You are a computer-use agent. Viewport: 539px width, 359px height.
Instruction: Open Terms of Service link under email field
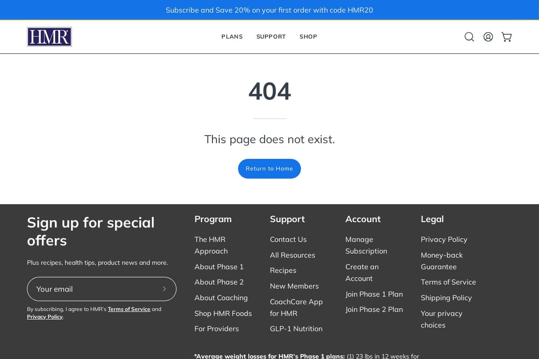pyautogui.click(x=129, y=309)
